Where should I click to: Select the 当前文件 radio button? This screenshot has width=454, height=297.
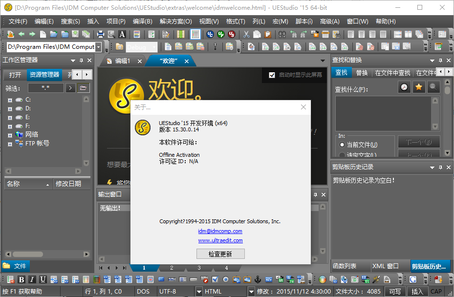(x=342, y=145)
